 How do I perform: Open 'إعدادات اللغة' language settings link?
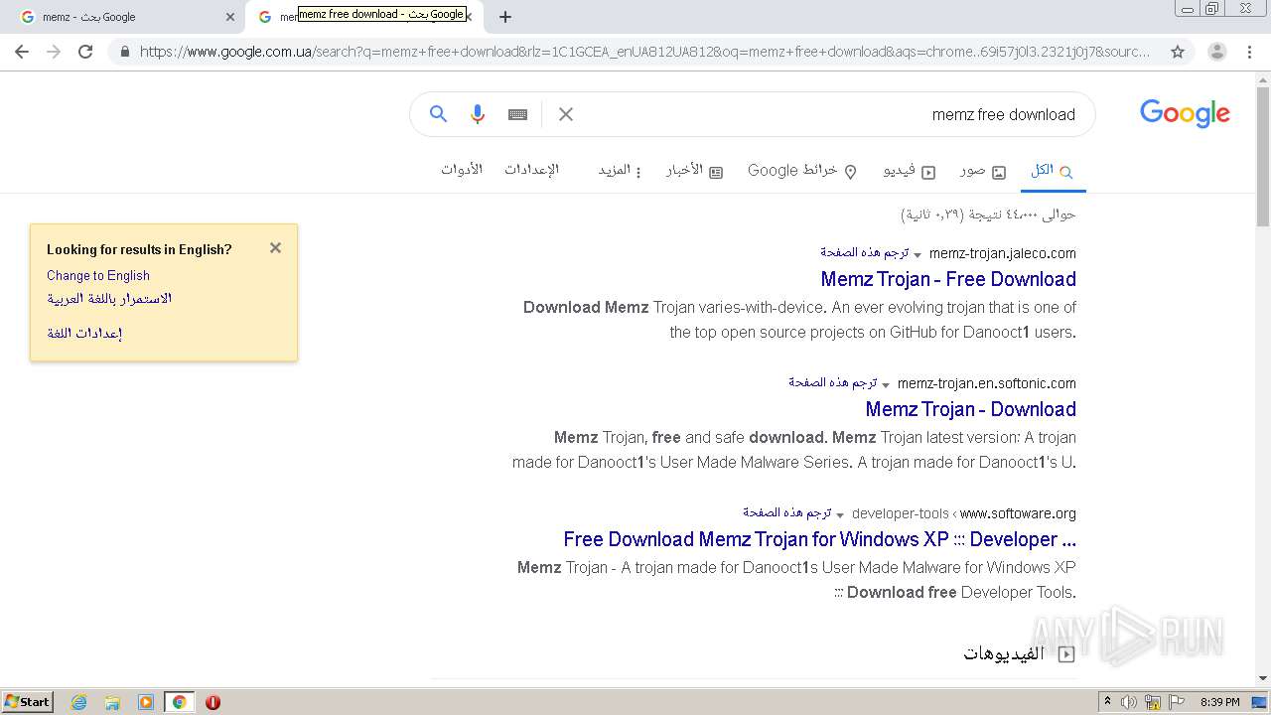pos(84,333)
